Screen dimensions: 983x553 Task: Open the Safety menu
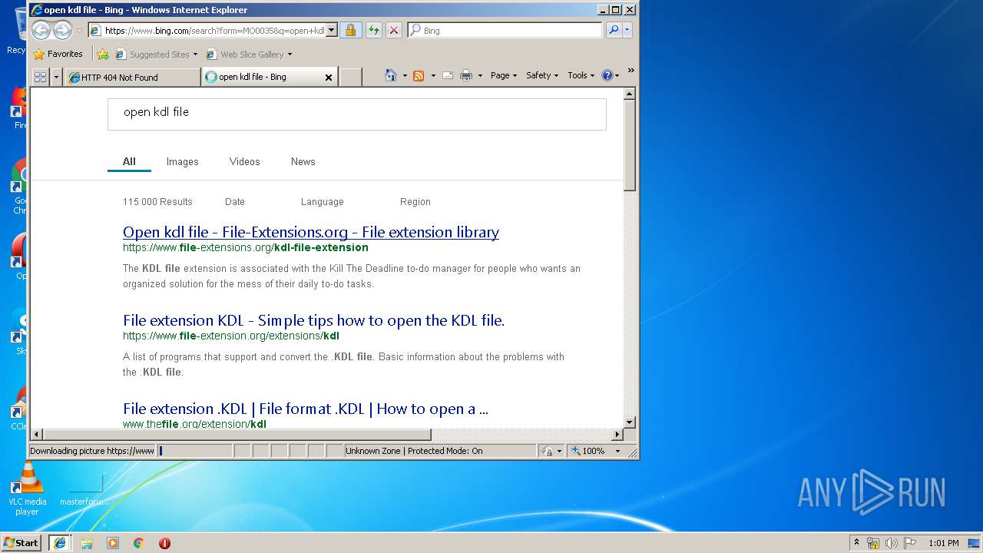tap(542, 75)
